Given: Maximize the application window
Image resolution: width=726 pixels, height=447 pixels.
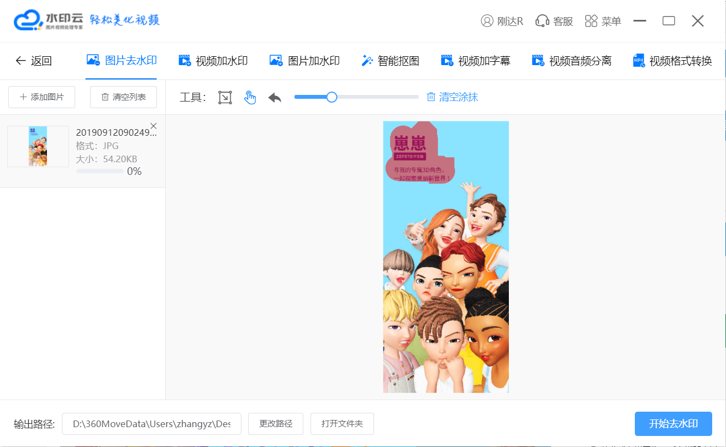Looking at the screenshot, I should pyautogui.click(x=669, y=21).
